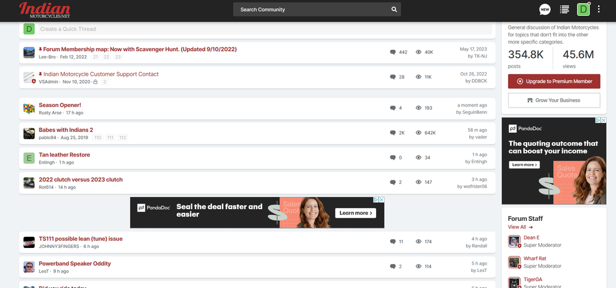
Task: Go to page 2 of Customer Support thread
Action: (x=104, y=82)
